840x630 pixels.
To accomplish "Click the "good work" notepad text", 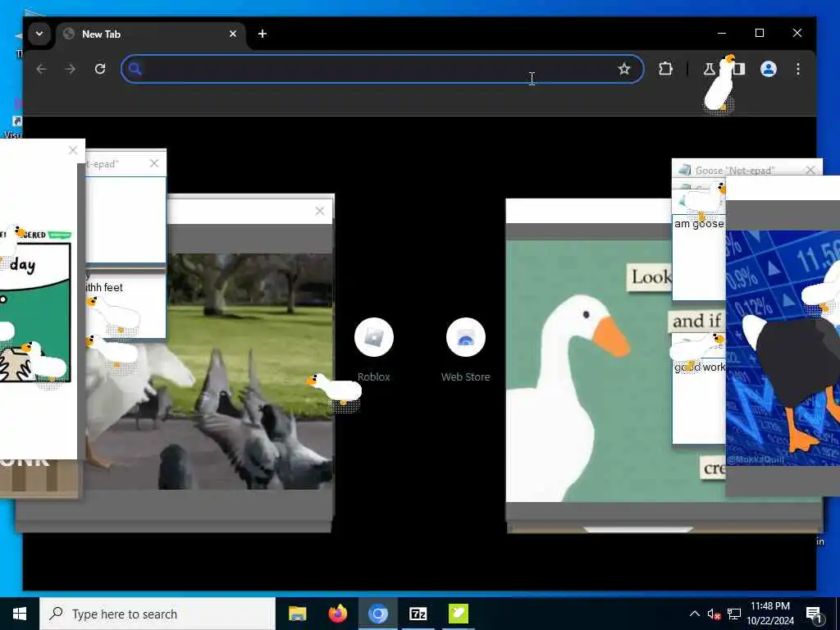I will [700, 367].
